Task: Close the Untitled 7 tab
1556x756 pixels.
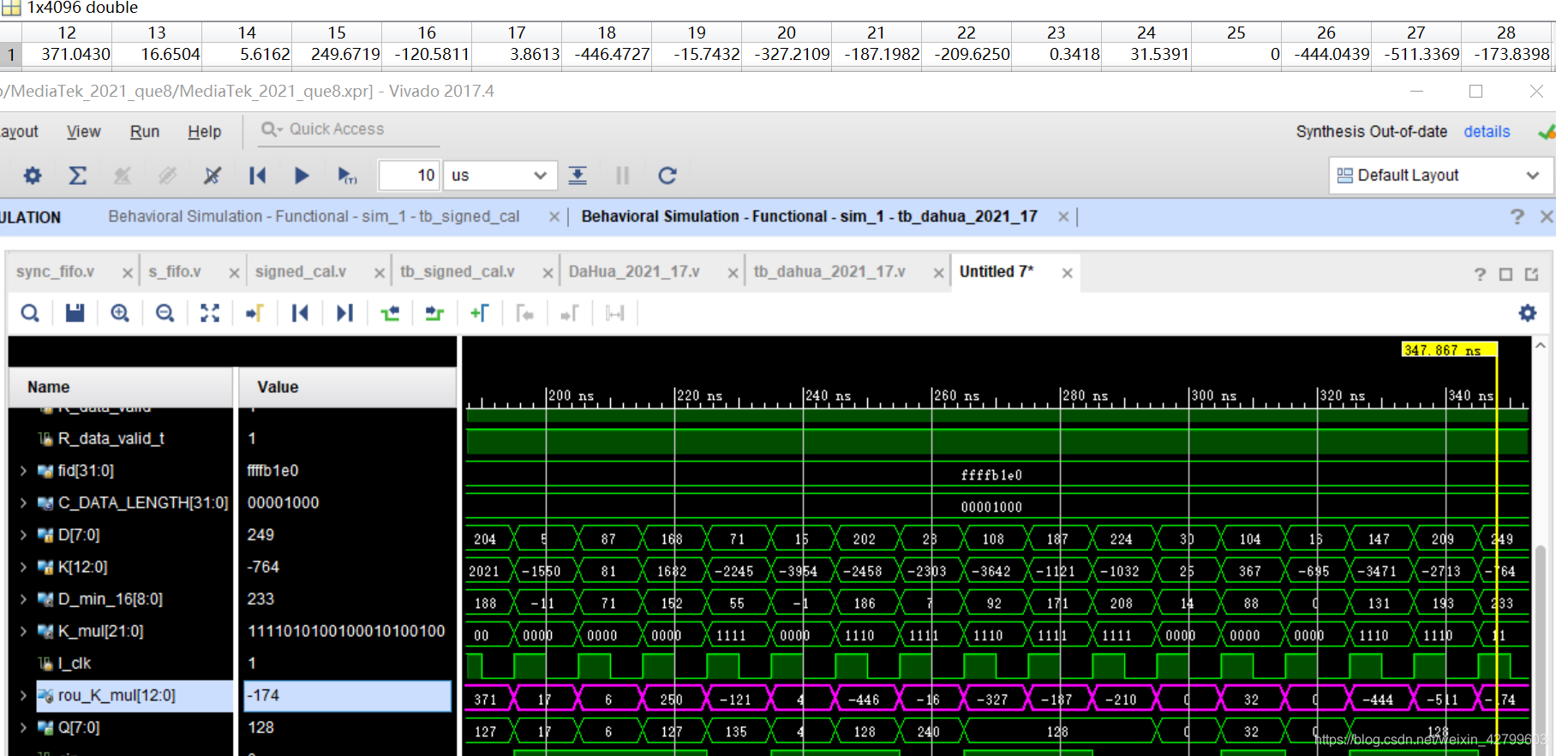Action: pyautogui.click(x=1067, y=273)
